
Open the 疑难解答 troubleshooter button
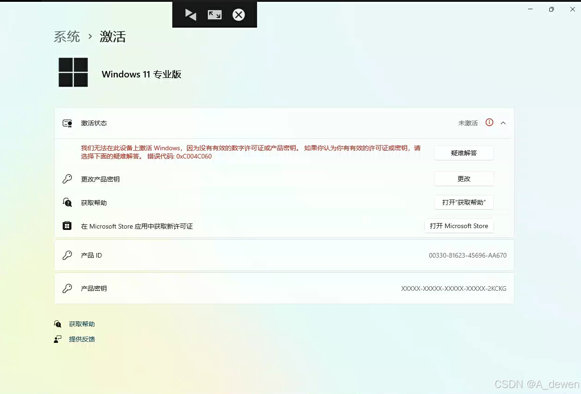point(464,153)
